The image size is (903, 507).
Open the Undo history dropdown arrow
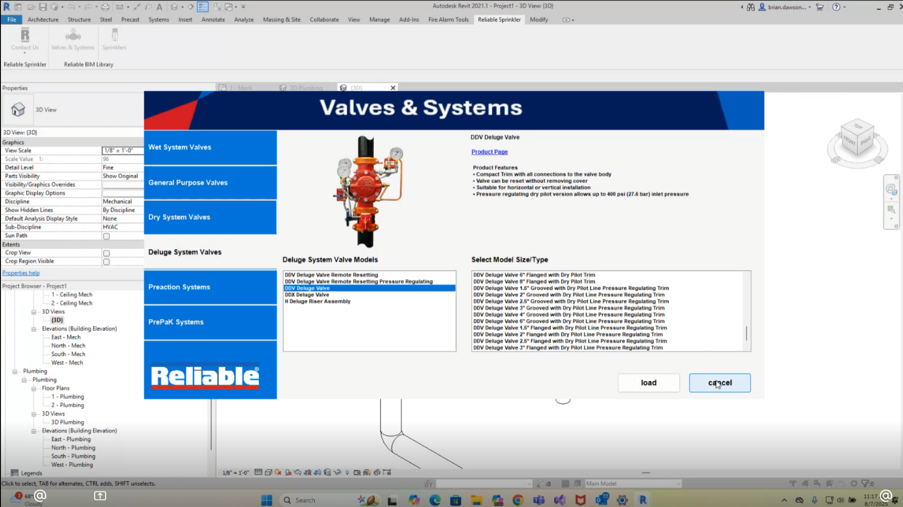(79, 7)
